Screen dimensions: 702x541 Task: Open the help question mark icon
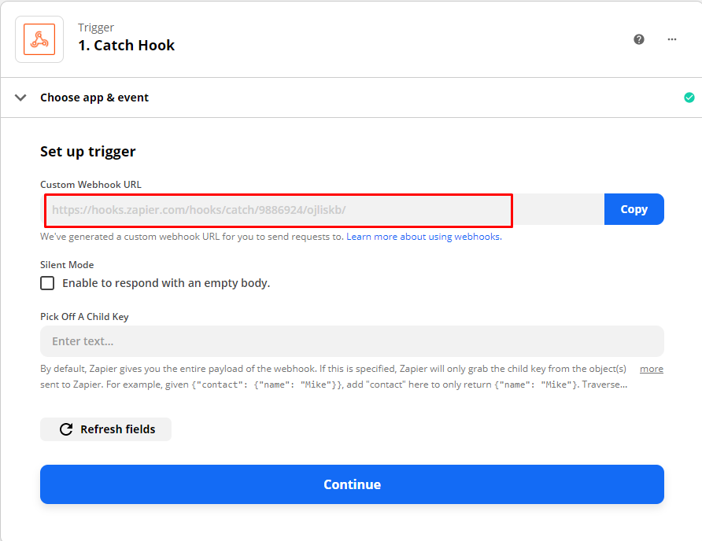[x=639, y=39]
